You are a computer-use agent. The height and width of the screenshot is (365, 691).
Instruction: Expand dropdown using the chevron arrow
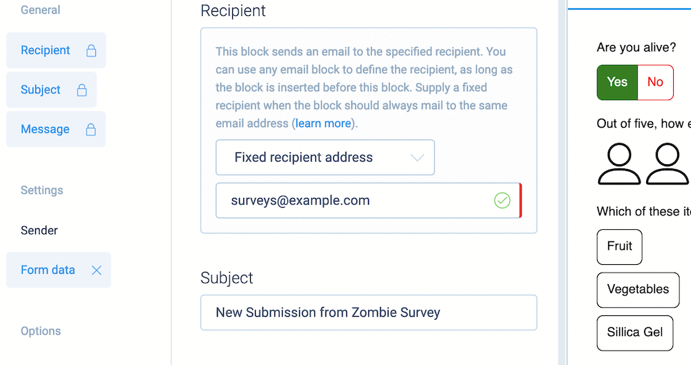pyautogui.click(x=417, y=157)
